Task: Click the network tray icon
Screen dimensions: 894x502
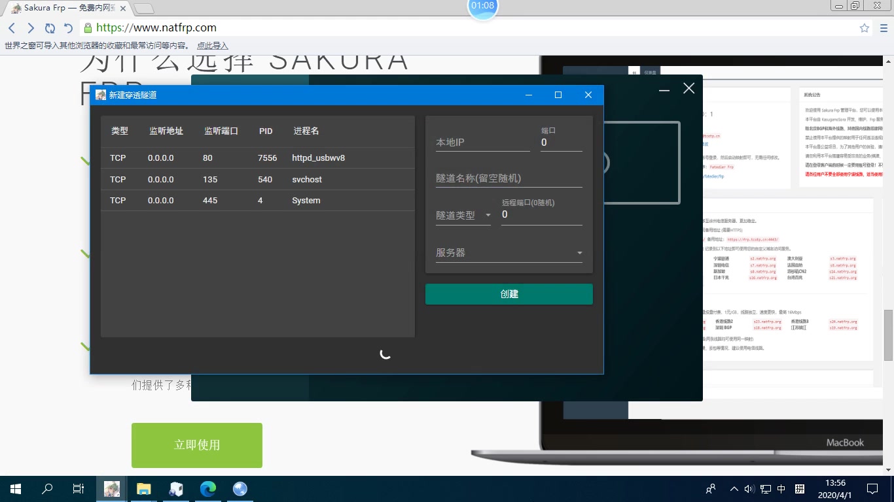Action: point(765,489)
